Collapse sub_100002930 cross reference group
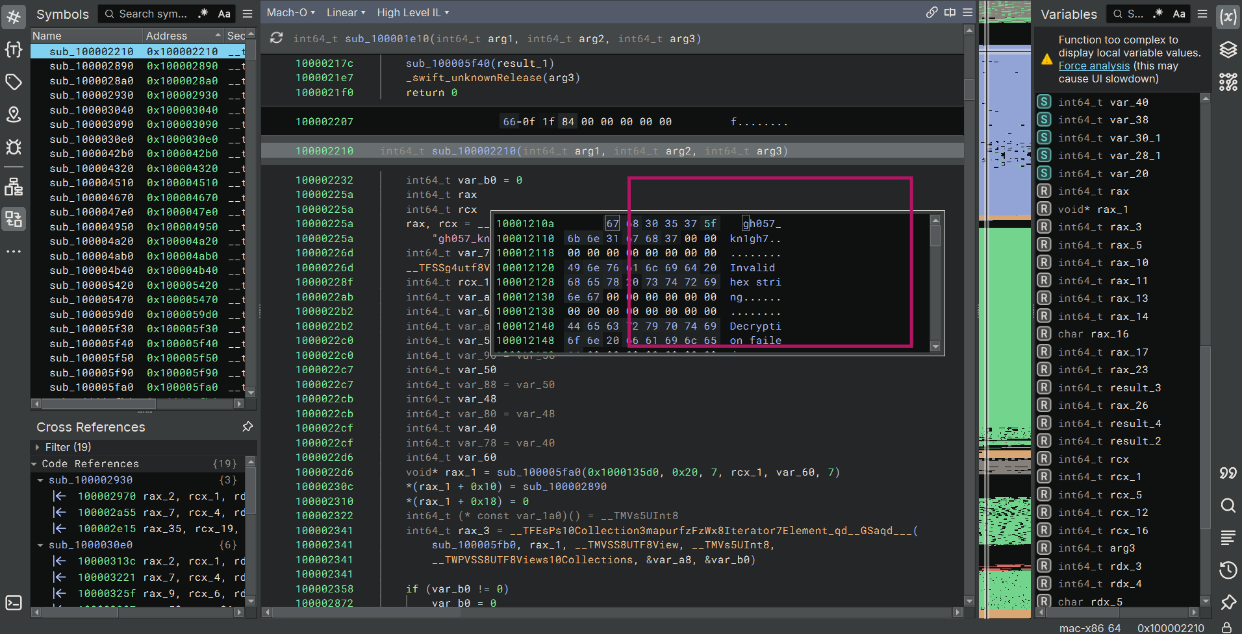1242x634 pixels. pyautogui.click(x=40, y=480)
